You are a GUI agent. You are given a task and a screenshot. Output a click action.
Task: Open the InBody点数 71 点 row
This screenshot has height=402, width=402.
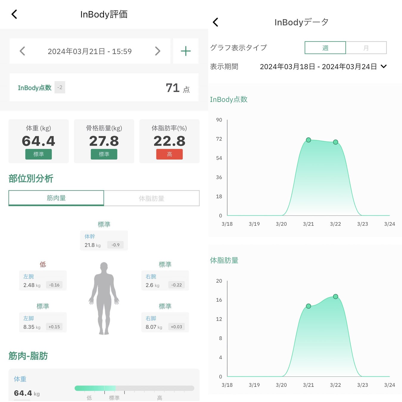(104, 88)
